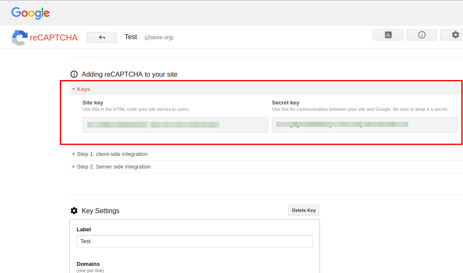
Task: Open the analytics bar chart icon
Action: [x=388, y=35]
